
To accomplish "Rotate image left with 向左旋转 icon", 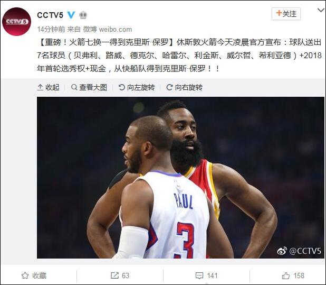I will click(x=122, y=87).
